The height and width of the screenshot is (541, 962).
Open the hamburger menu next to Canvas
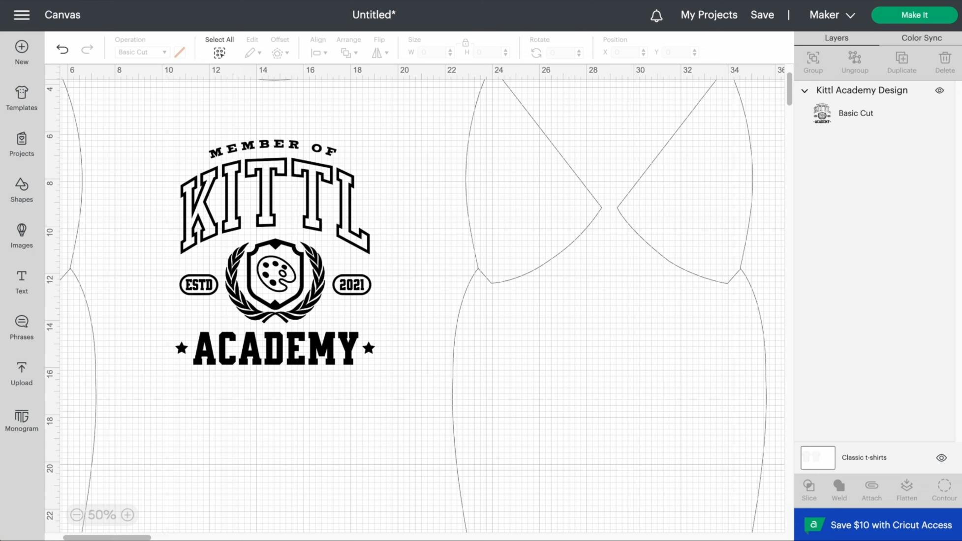click(x=21, y=15)
